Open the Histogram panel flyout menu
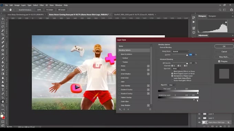The height and width of the screenshot is (131, 234). 233,16
